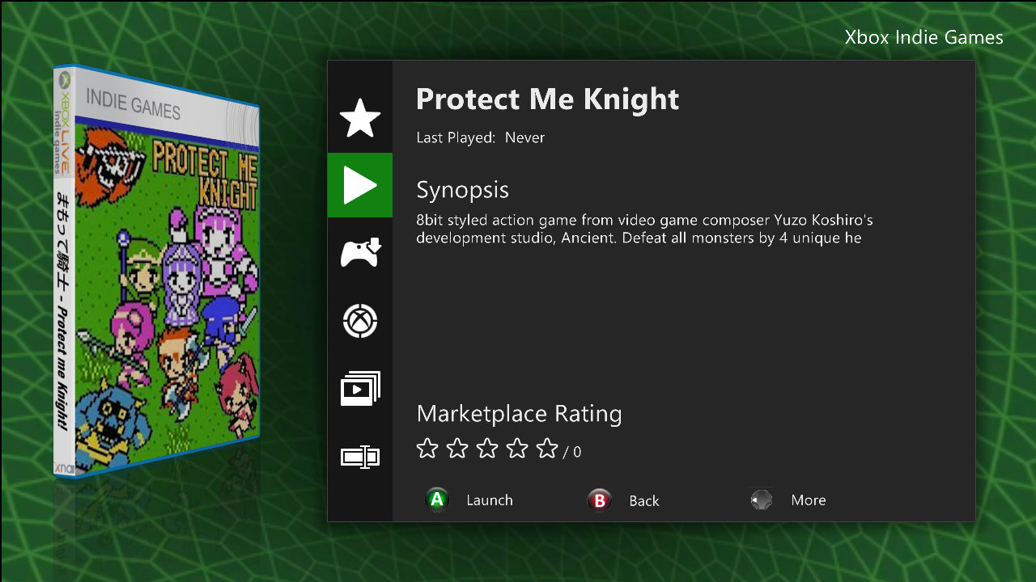Screen dimensions: 1036x582
Task: Click the More stick button
Action: (762, 500)
